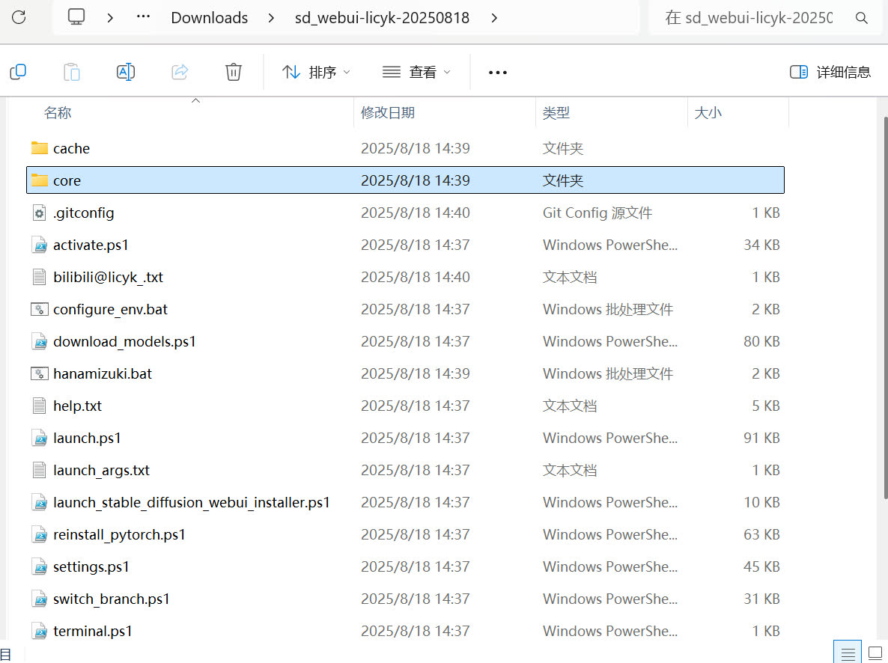Select the file name launch.ps1
Image resolution: width=888 pixels, height=663 pixels.
point(87,439)
